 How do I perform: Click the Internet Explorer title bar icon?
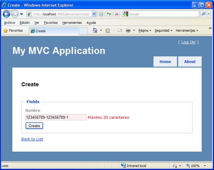tap(4, 5)
